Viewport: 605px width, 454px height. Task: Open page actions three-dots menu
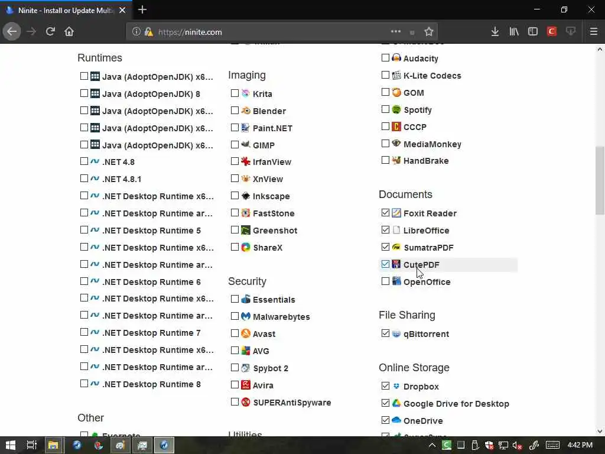[396, 32]
